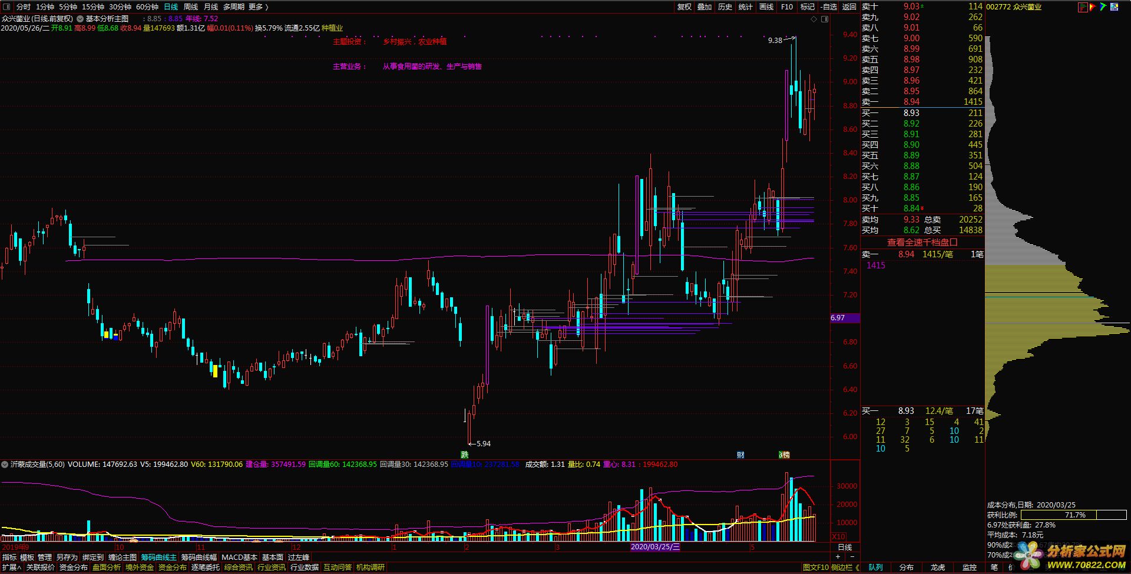Open the 境外资金 tab
The width and height of the screenshot is (1131, 574).
pos(140,568)
